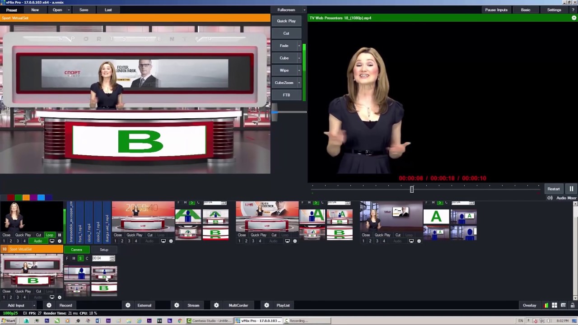Screen dimensions: 578x325
Task: Toggle overlay 1 on Sport VirtualSet input
Action: 4,297
